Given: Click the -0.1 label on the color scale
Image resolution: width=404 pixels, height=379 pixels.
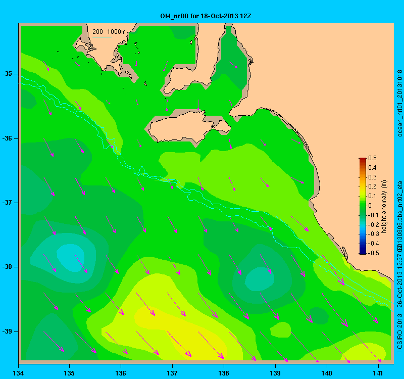Looking at the screenshot, I should click(x=373, y=215).
